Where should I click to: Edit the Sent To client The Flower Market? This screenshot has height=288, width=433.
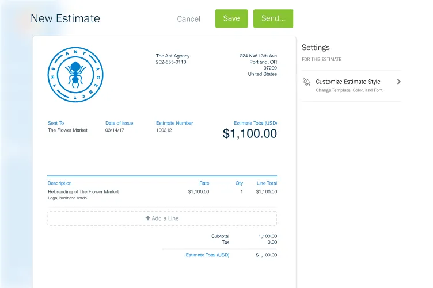67,130
